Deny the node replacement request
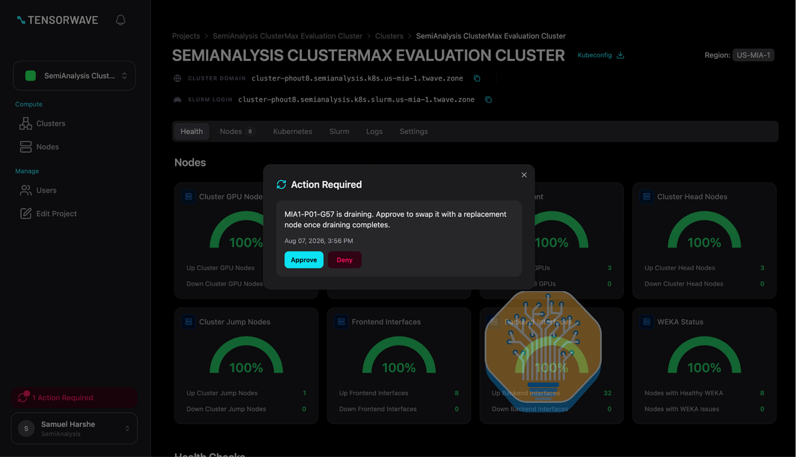 (x=344, y=260)
